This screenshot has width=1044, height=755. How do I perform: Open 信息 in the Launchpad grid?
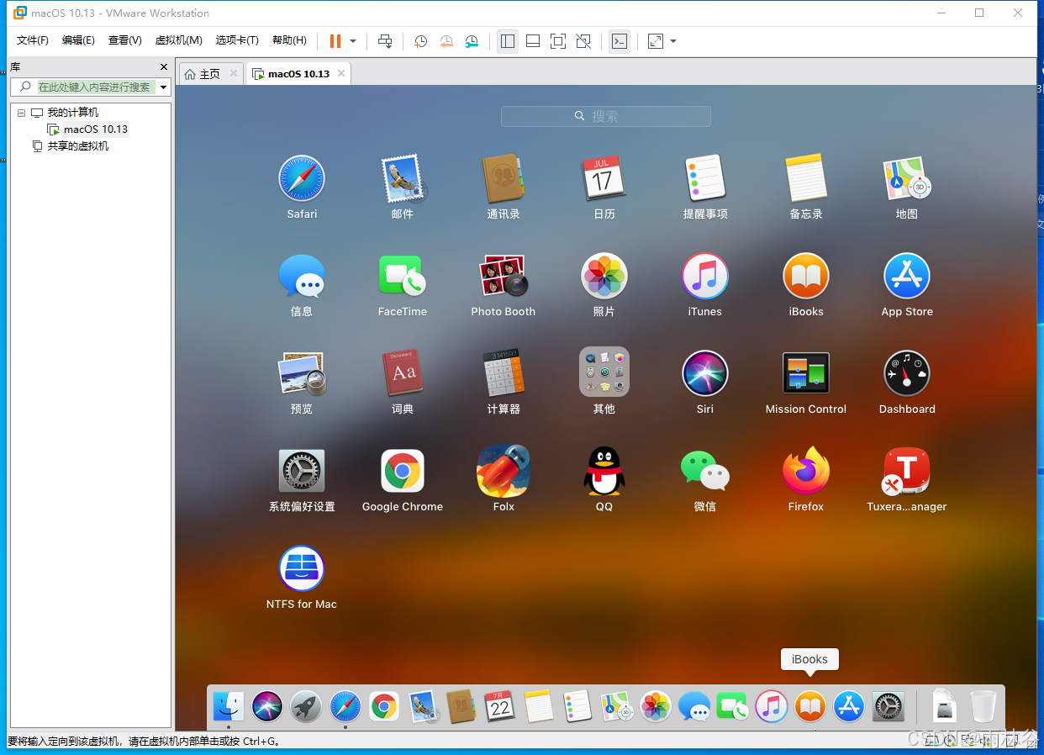(x=302, y=276)
